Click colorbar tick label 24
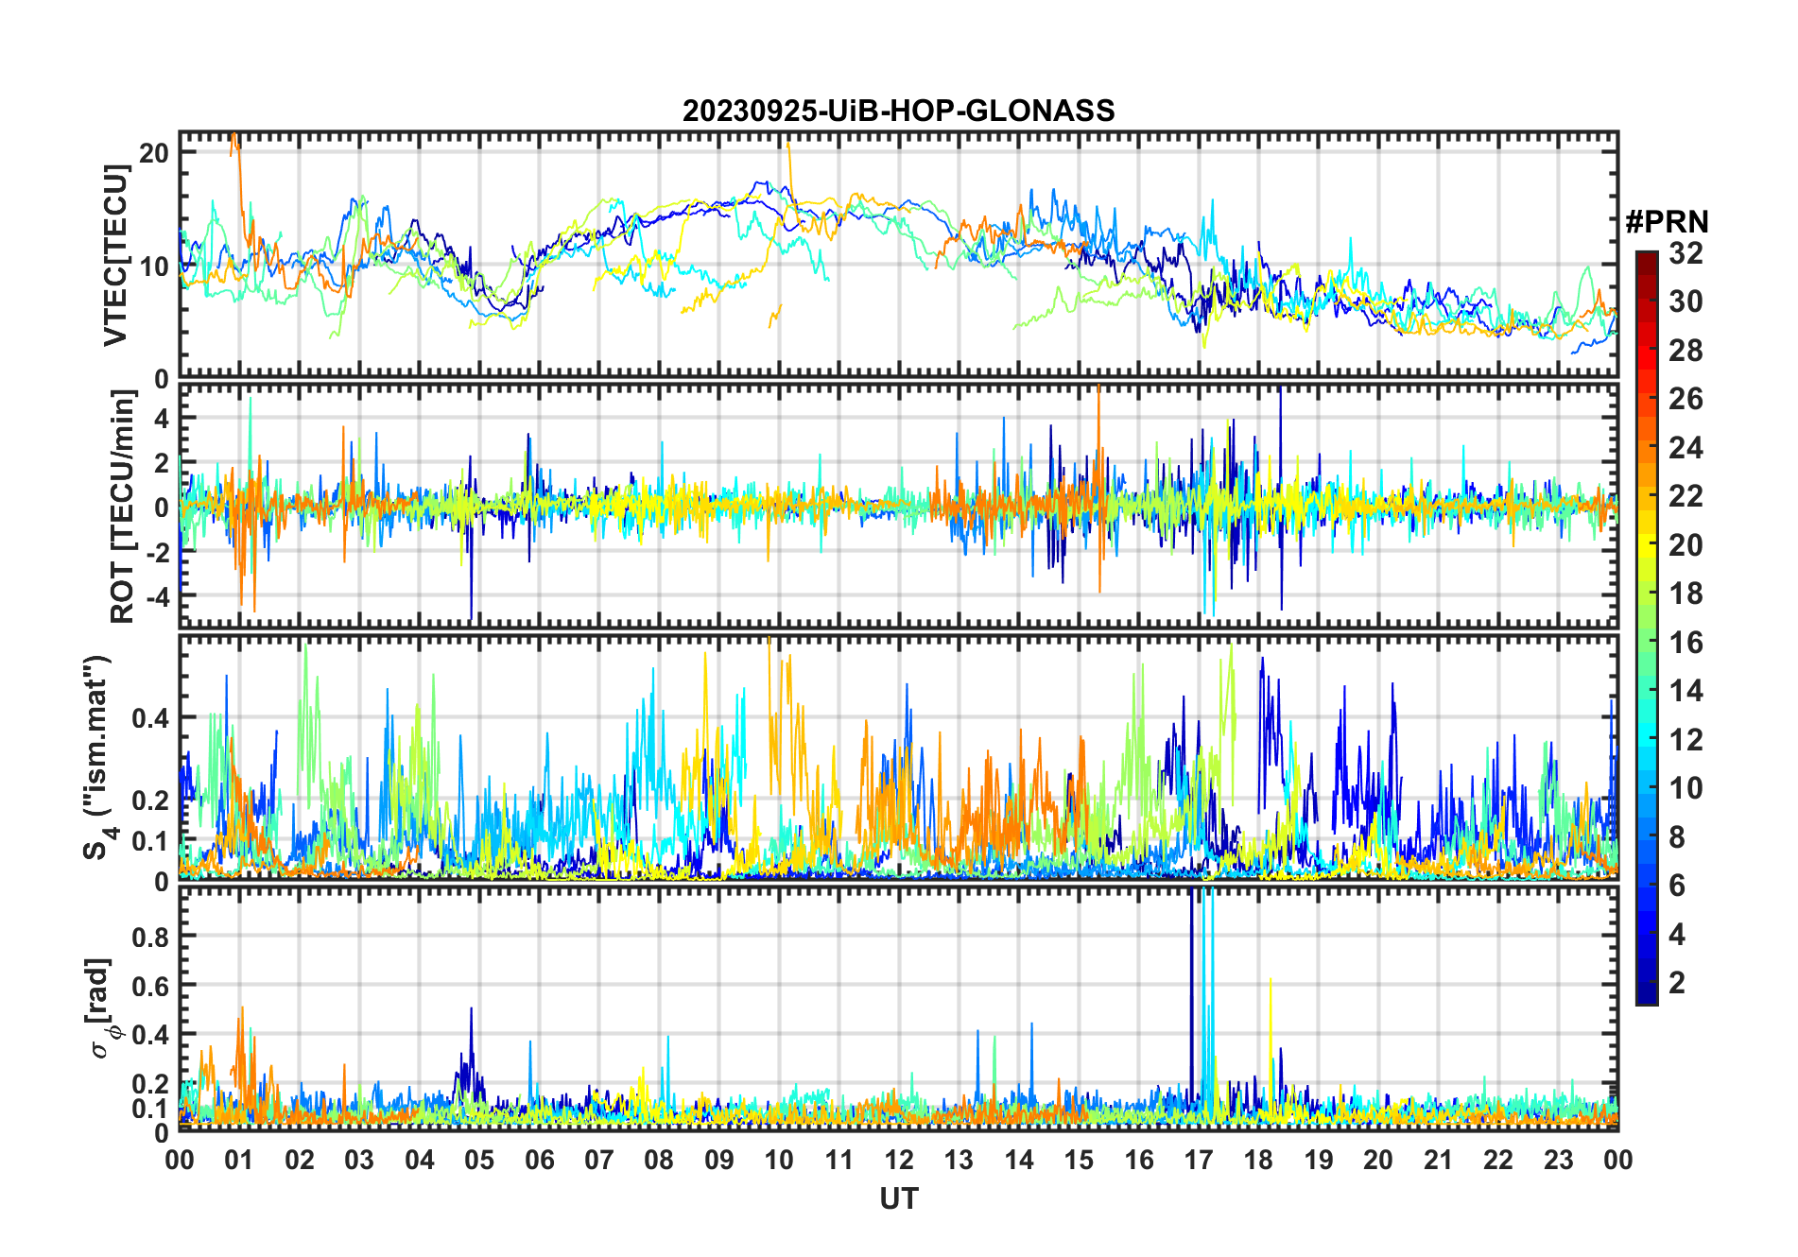 pyautogui.click(x=1686, y=448)
